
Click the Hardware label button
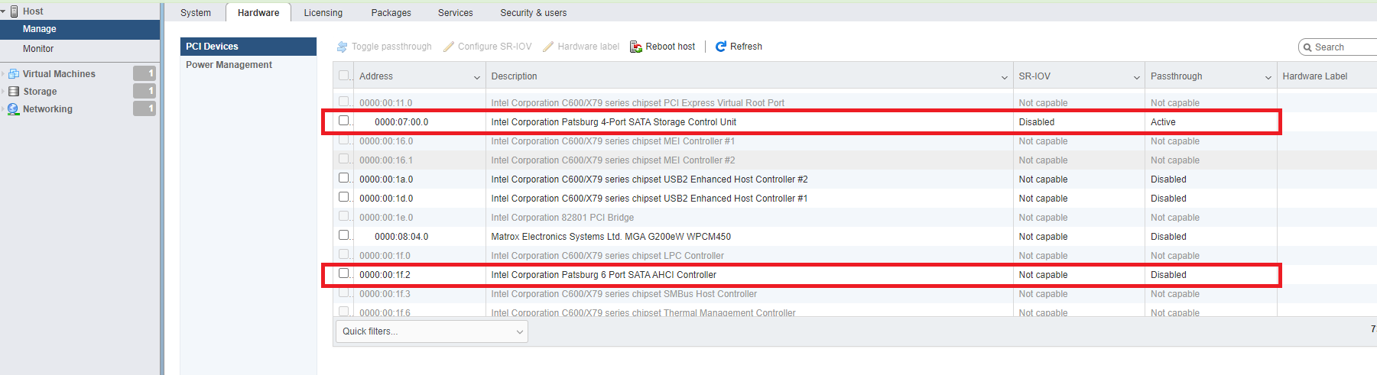click(581, 47)
